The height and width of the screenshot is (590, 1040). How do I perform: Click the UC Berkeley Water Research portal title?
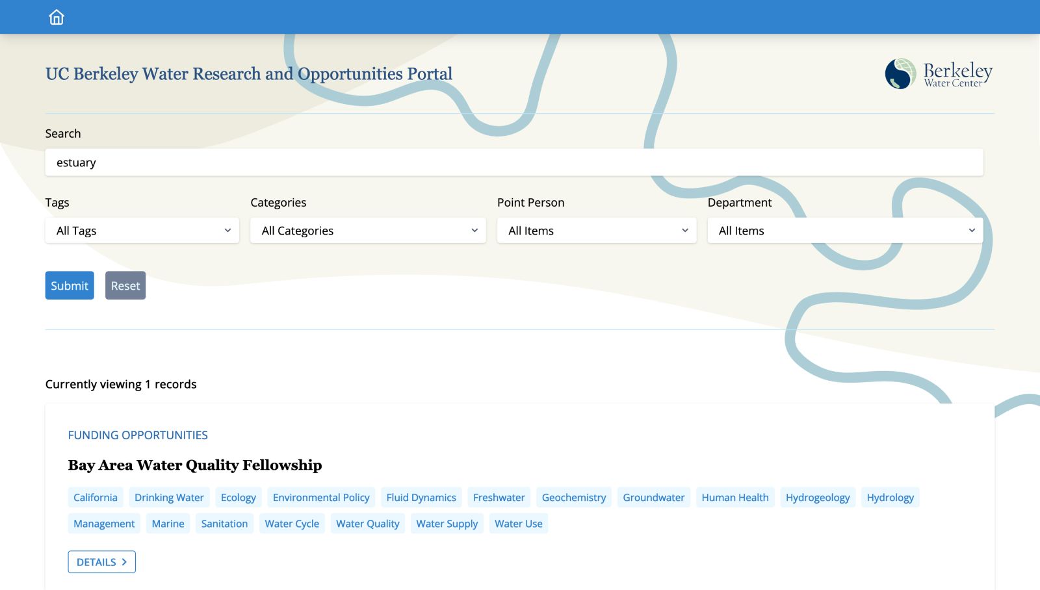pos(249,74)
